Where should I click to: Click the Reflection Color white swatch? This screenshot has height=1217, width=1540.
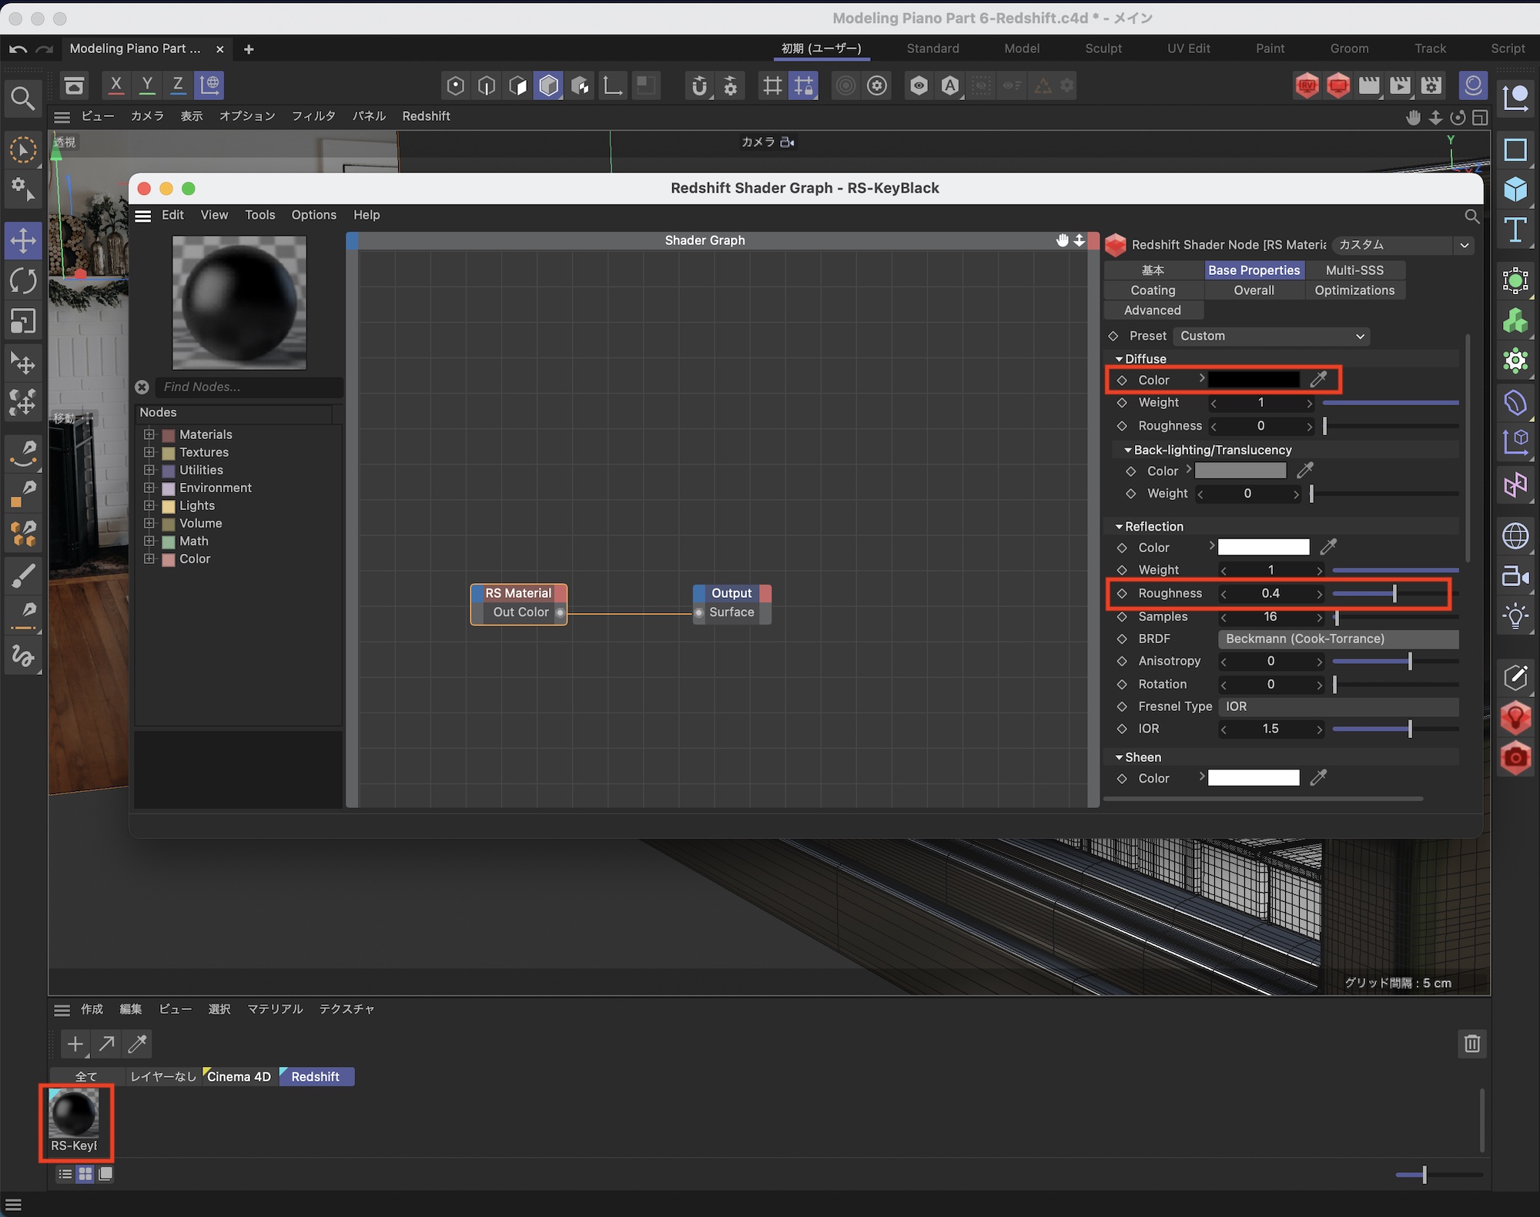click(x=1263, y=547)
